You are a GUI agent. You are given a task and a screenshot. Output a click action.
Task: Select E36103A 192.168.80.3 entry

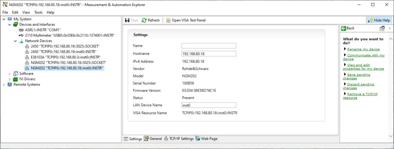66,57
